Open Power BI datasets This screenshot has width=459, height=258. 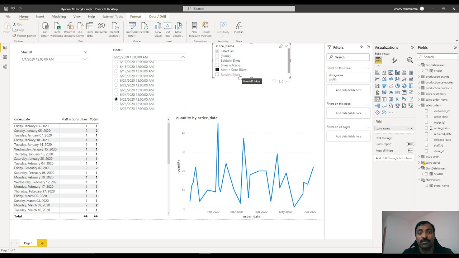[x=70, y=30]
